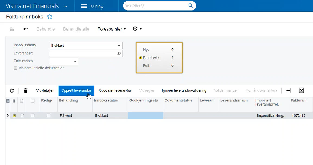This screenshot has width=313, height=165.
Task: Sort by Godkjenningsstatus column header
Action: 146,104
